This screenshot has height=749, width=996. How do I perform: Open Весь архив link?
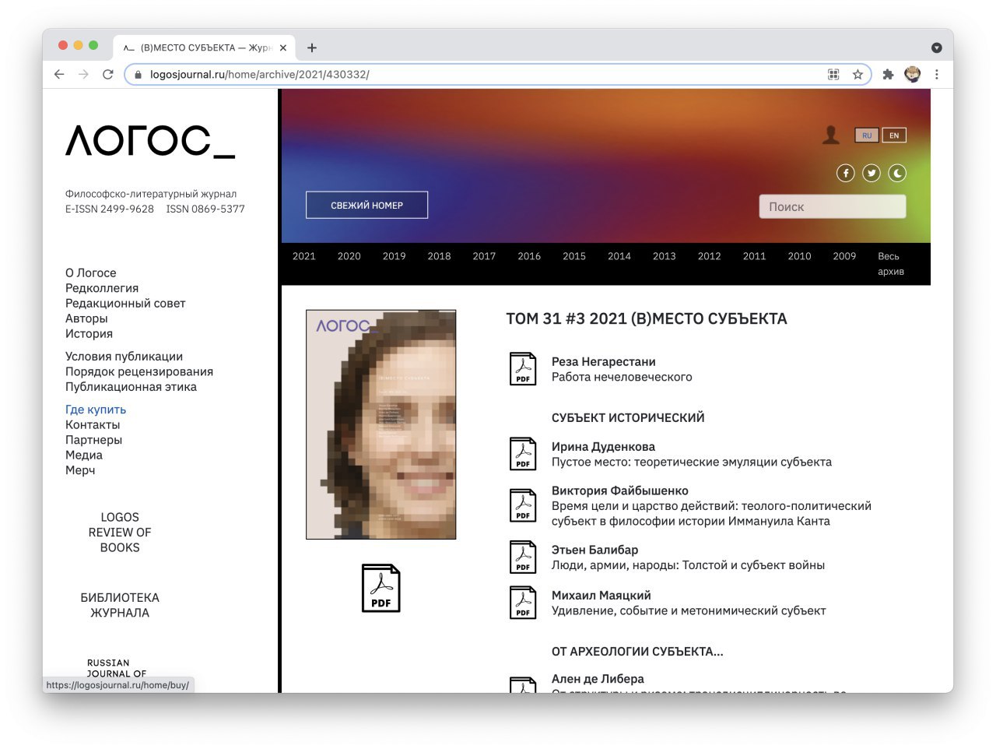tap(891, 264)
